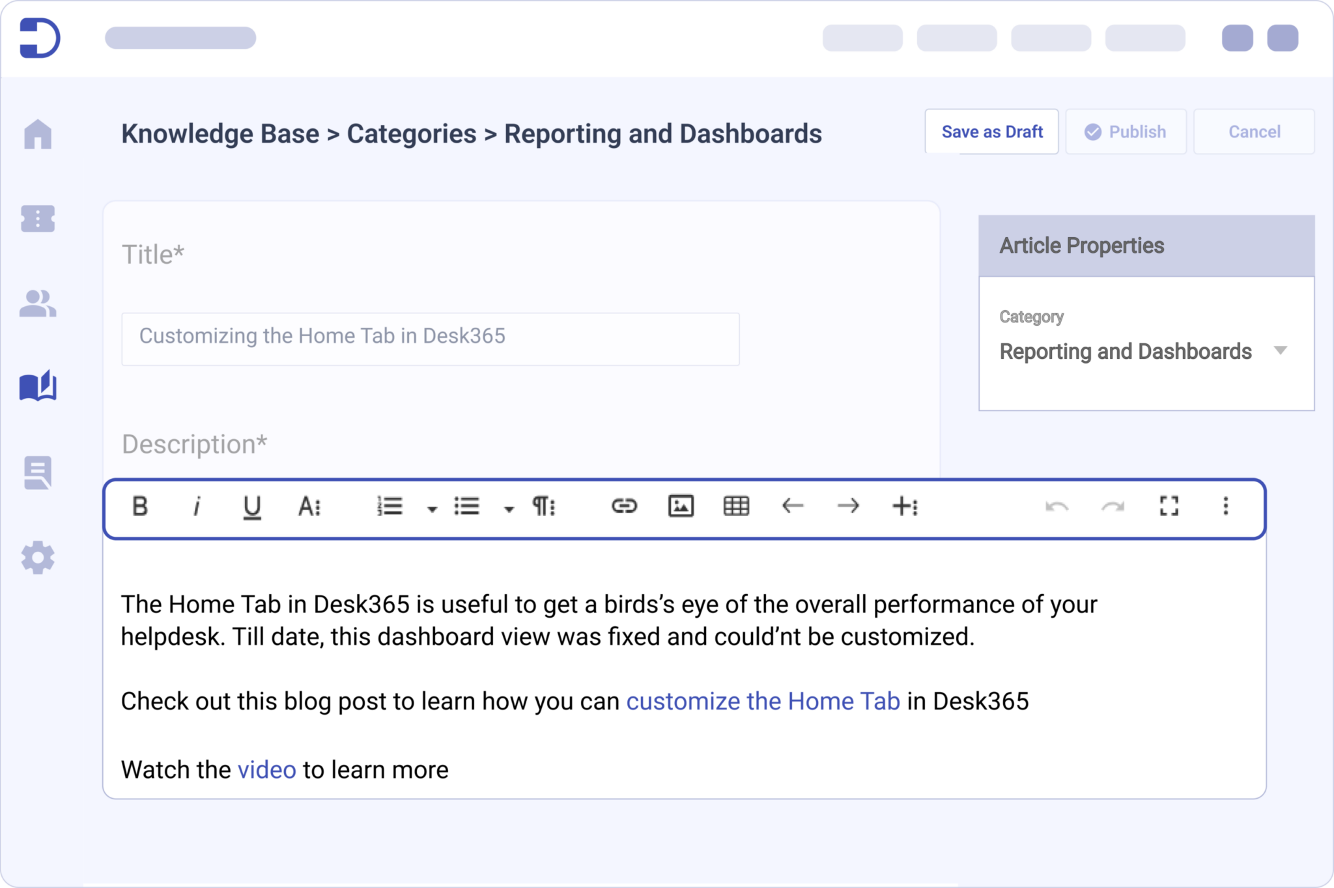Viewport: 1334px width, 888px height.
Task: Undo the last edit
Action: (1058, 507)
